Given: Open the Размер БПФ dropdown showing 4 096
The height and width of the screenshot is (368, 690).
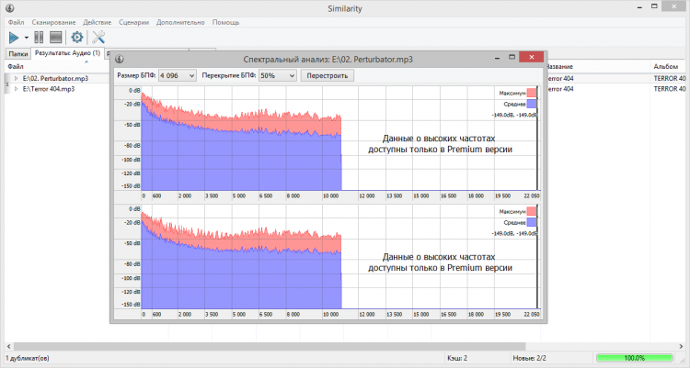Looking at the screenshot, I should (177, 75).
